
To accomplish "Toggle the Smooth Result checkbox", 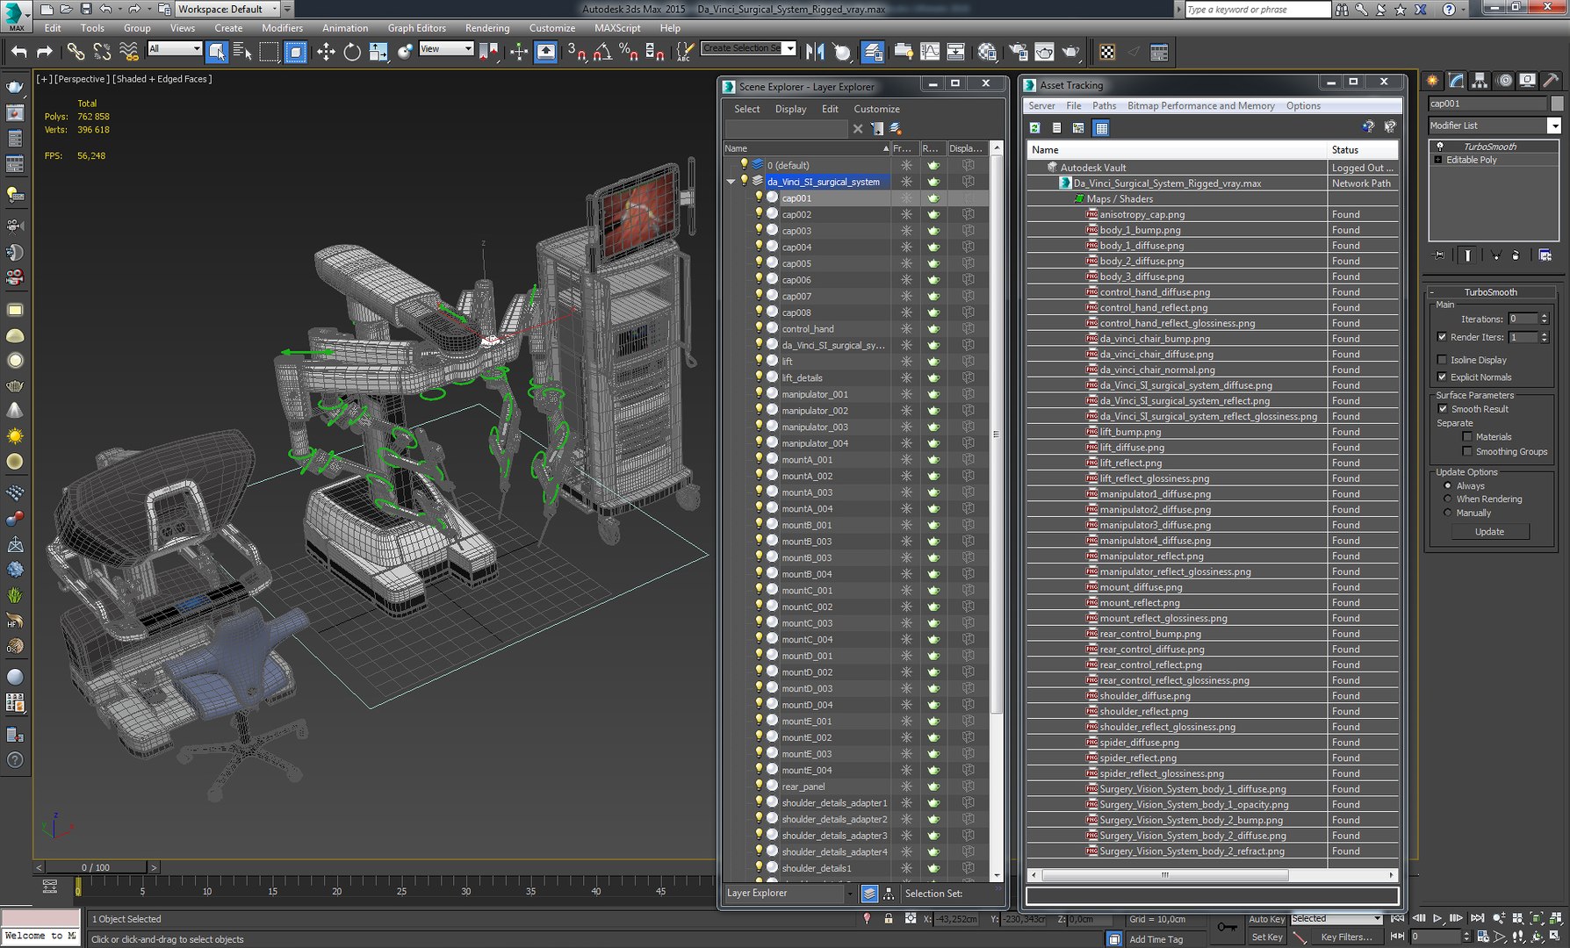I will pos(1443,409).
